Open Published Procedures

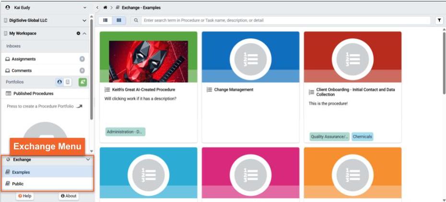tap(45, 93)
